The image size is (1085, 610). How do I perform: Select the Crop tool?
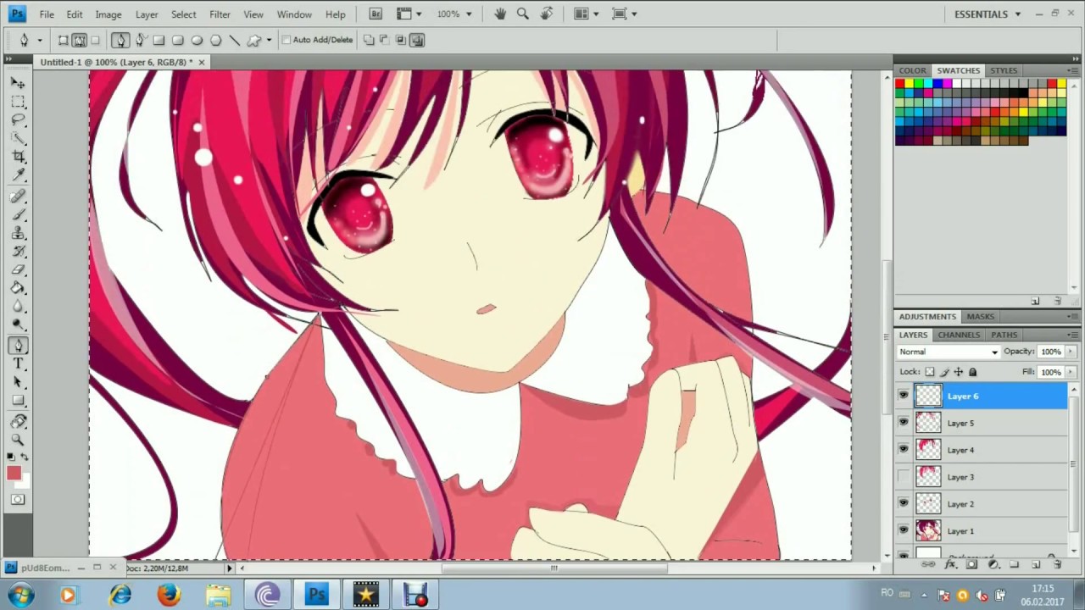tap(18, 158)
